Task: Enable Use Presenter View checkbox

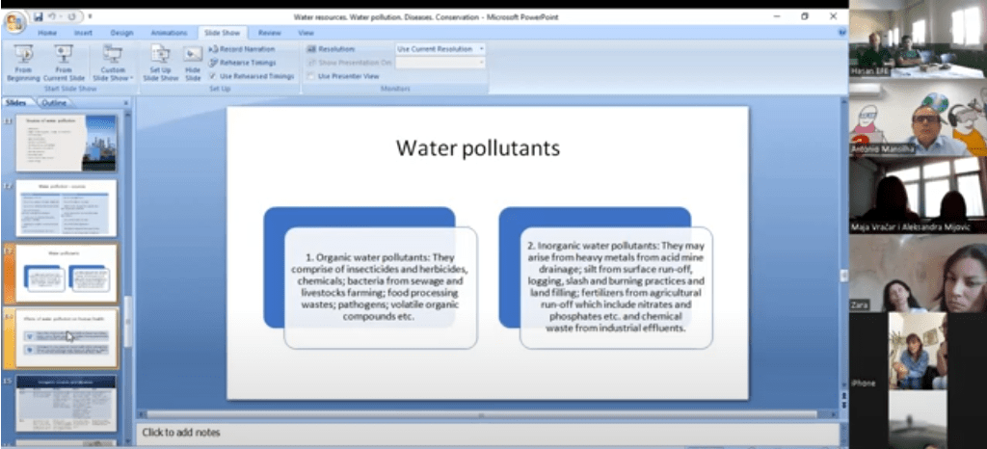Action: tap(311, 75)
